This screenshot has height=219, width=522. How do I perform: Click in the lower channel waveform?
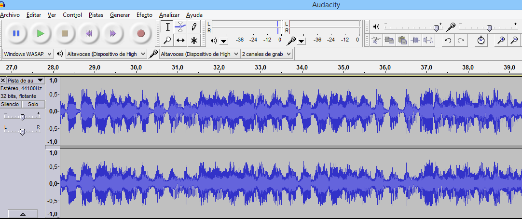(291, 183)
